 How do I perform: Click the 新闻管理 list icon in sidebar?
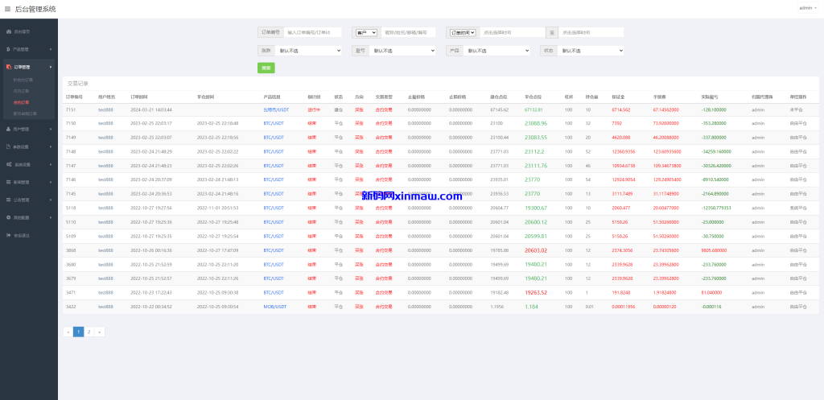coord(9,182)
